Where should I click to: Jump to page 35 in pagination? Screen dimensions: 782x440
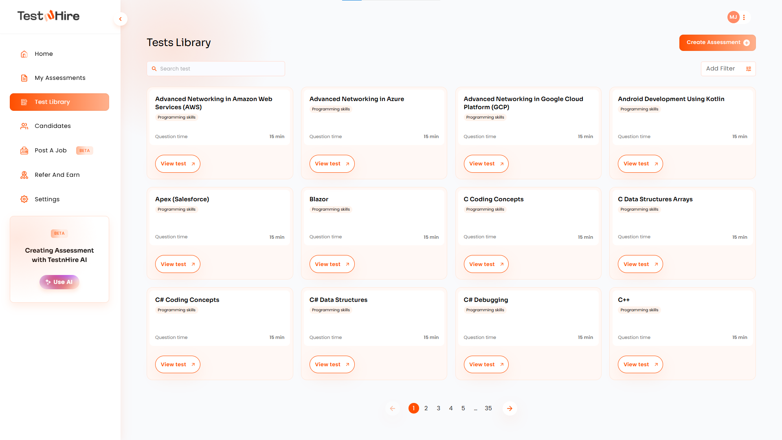pos(488,408)
